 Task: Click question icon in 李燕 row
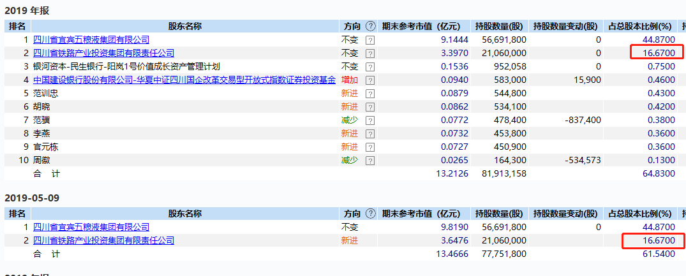pyautogui.click(x=370, y=134)
